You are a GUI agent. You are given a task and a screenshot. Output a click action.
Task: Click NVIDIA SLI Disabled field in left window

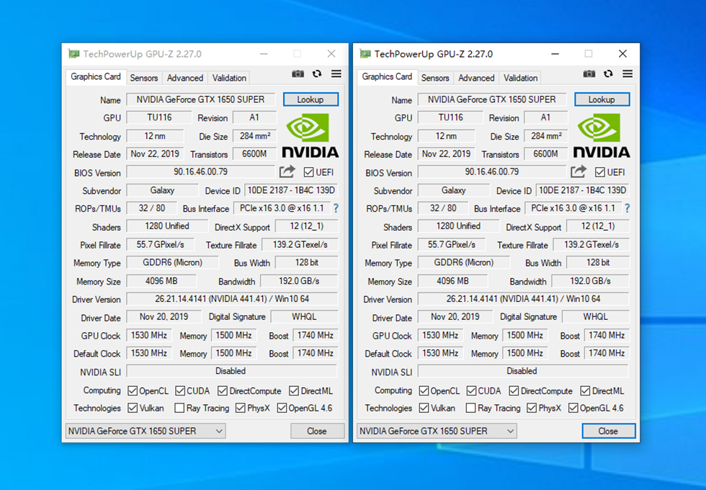(x=231, y=371)
